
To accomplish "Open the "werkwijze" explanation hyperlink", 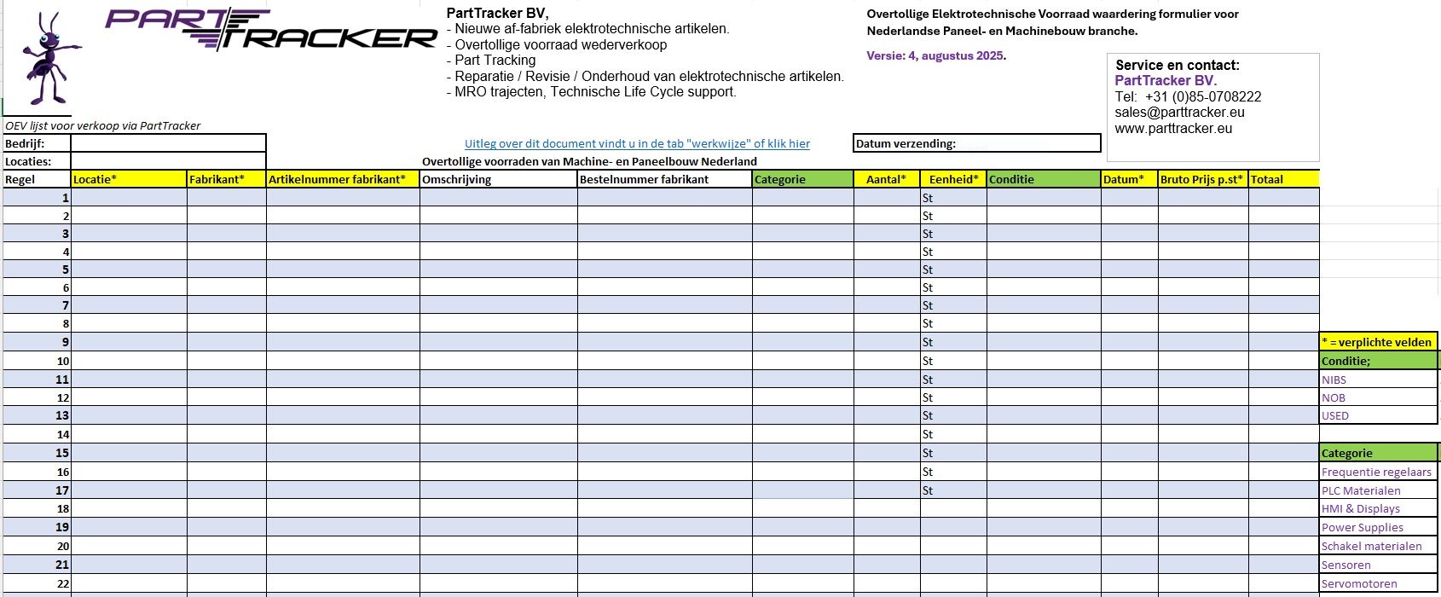I will 636,144.
